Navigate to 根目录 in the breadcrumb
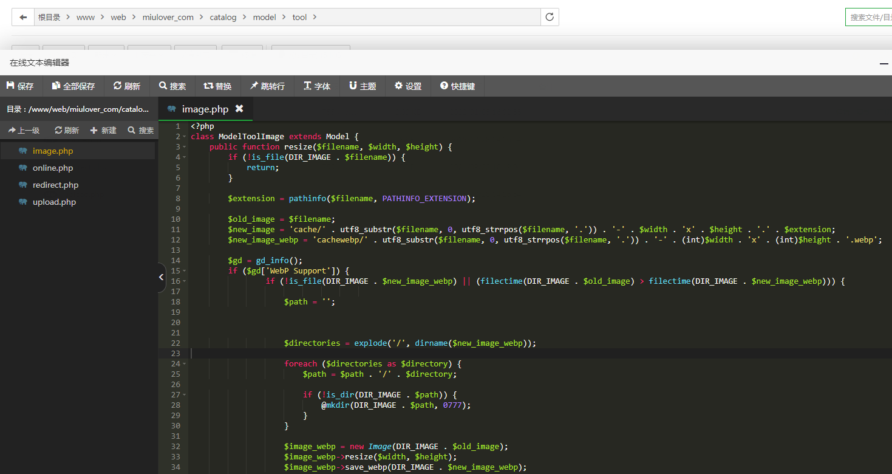 click(x=50, y=17)
